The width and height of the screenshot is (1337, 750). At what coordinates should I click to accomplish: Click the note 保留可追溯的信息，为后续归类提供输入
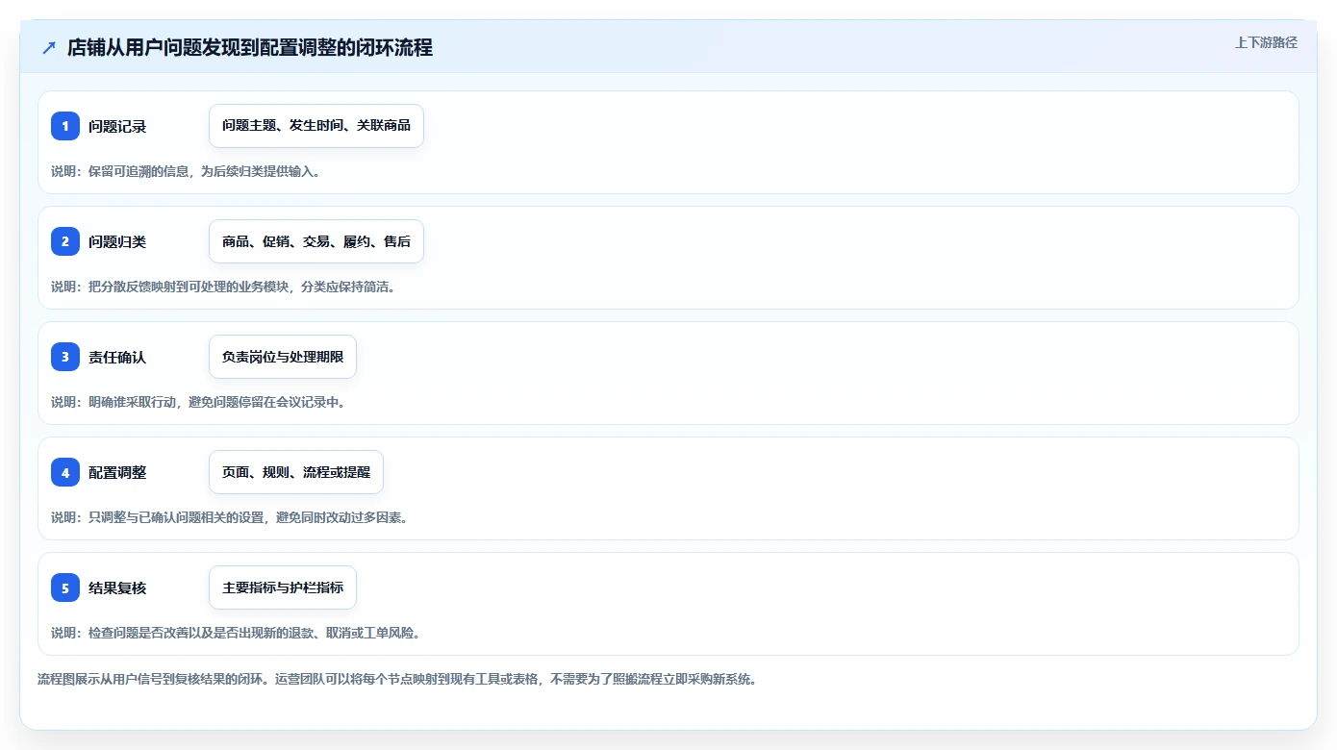pos(204,171)
